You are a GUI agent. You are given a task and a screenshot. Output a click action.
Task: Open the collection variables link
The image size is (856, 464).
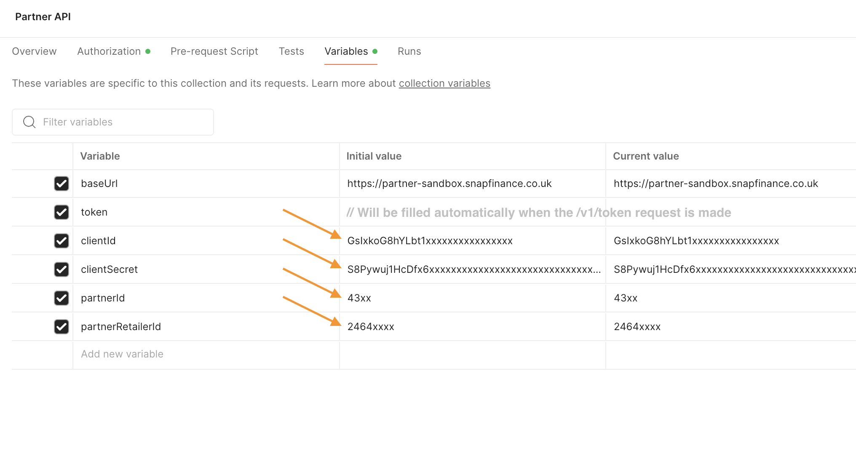tap(444, 83)
